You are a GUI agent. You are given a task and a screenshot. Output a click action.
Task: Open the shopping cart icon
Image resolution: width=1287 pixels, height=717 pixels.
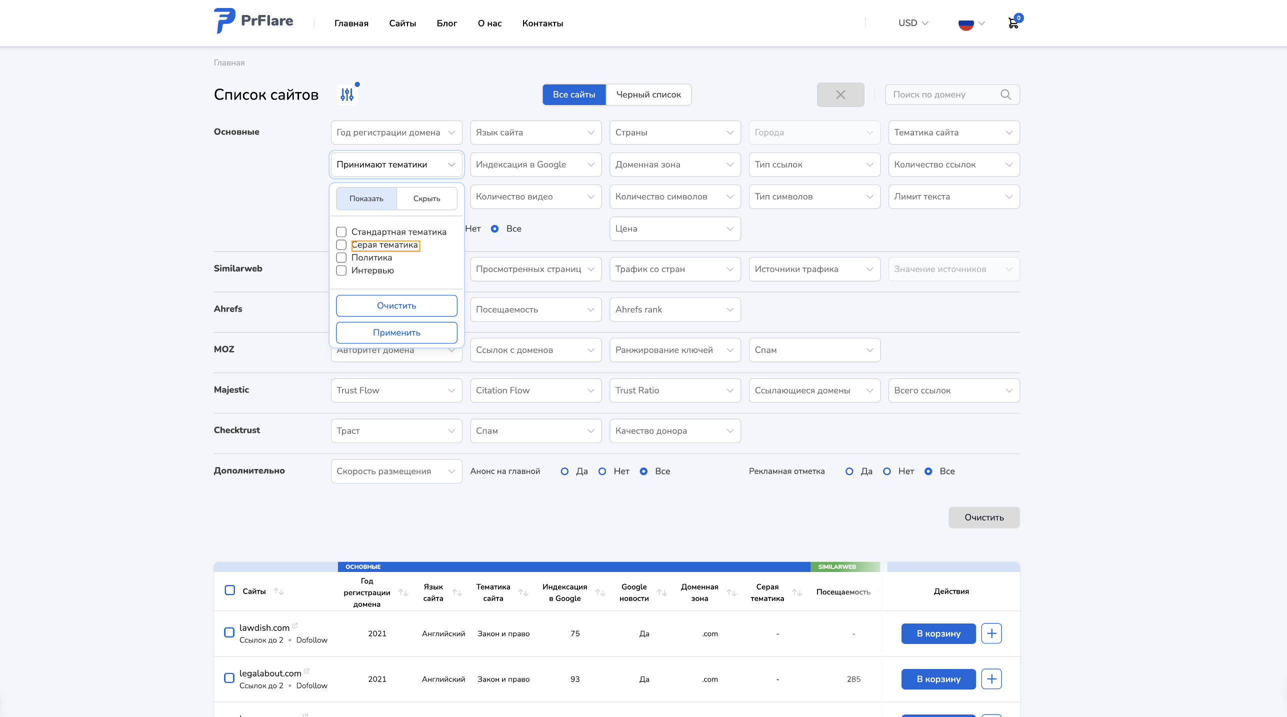click(1013, 23)
